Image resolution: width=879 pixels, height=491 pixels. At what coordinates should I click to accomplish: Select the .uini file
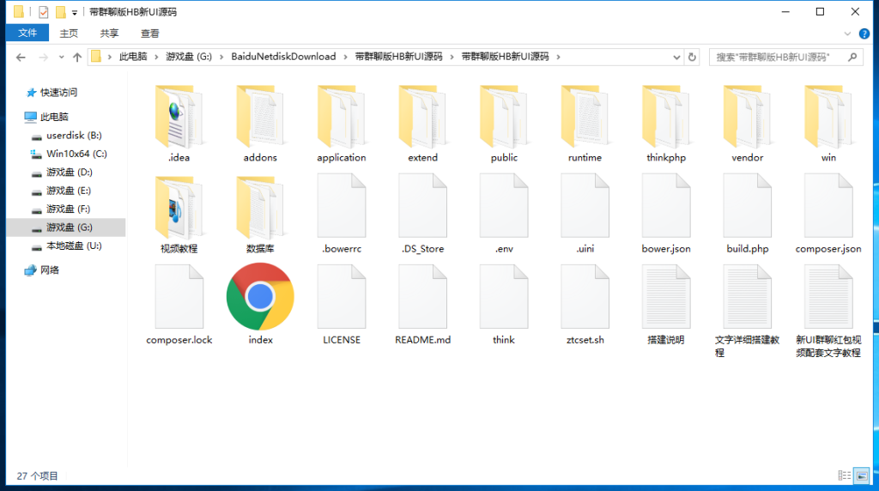click(585, 214)
